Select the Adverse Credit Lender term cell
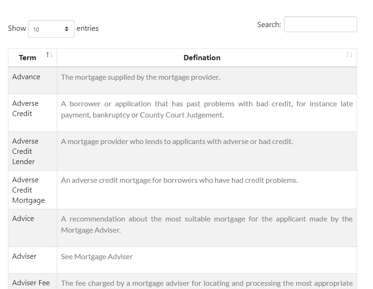 pyautogui.click(x=33, y=151)
